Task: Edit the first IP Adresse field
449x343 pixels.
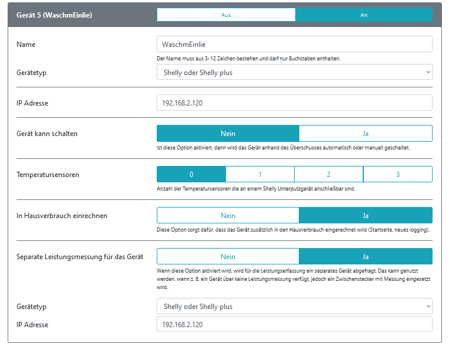Action: pos(295,103)
